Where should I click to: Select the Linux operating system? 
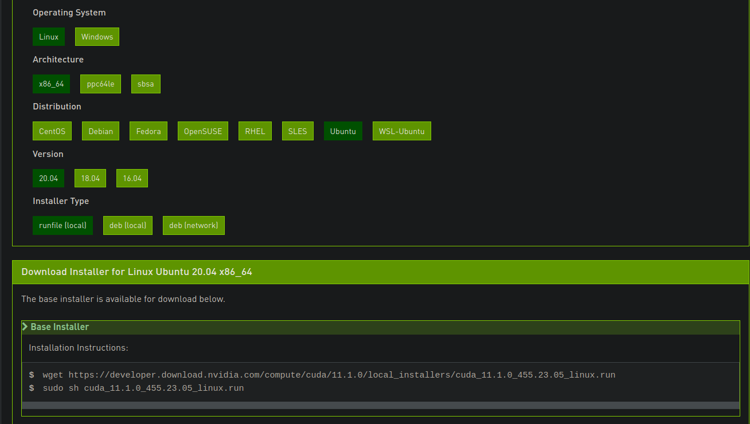(x=49, y=36)
